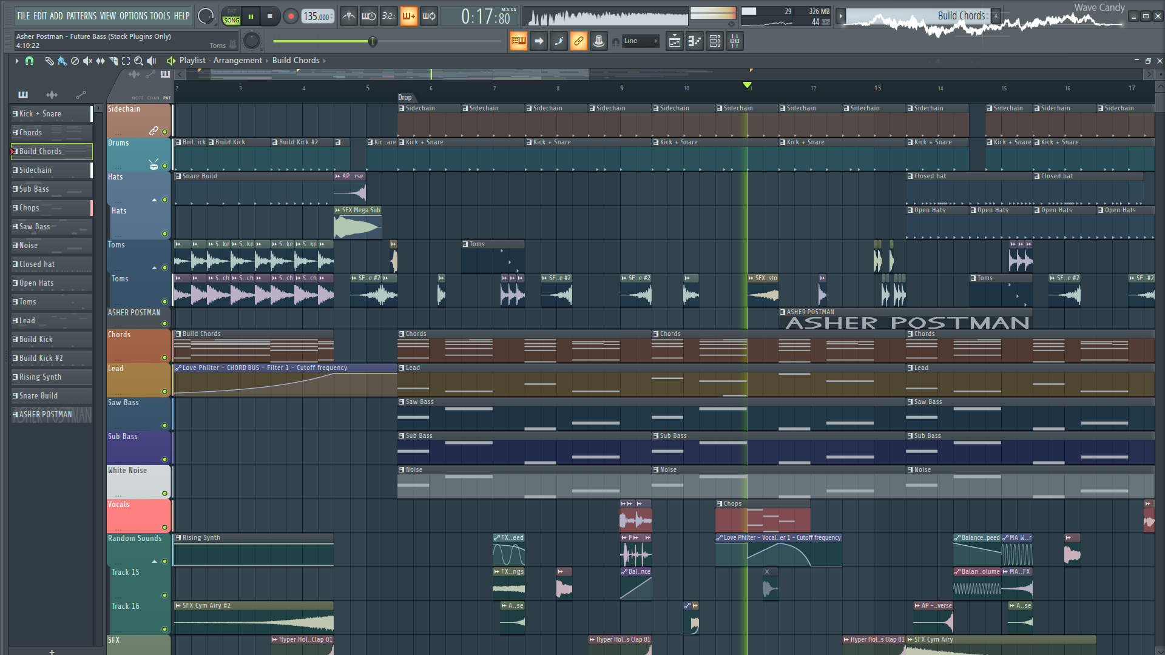The width and height of the screenshot is (1165, 655).
Task: Toggle the metronome icon
Action: 348,16
